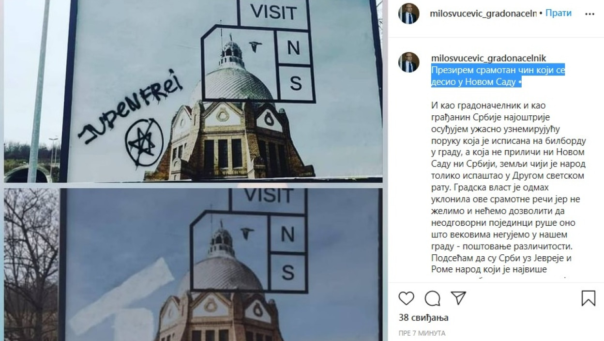Like the post with the heart icon
Viewport: 604px width, 341px height.
[407, 298]
